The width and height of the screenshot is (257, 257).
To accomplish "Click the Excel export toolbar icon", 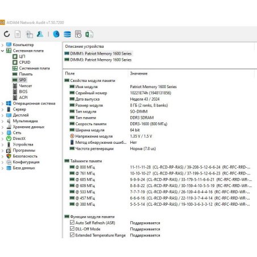I will coord(89,34).
